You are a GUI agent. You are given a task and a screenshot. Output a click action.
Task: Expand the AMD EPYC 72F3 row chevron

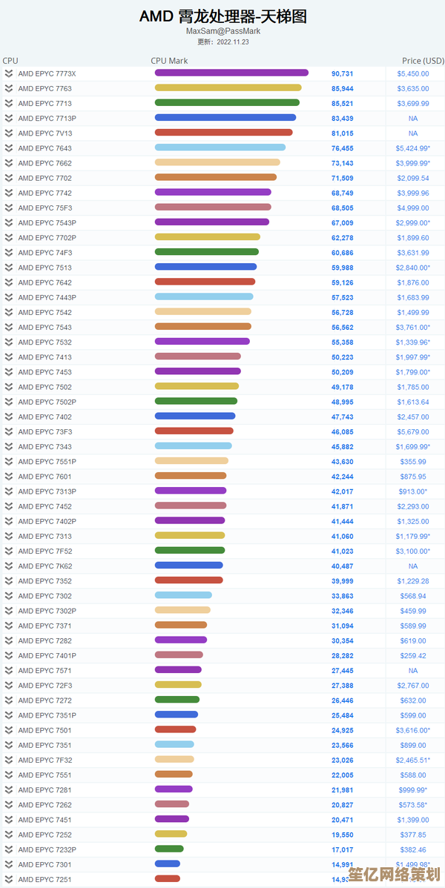click(8, 685)
